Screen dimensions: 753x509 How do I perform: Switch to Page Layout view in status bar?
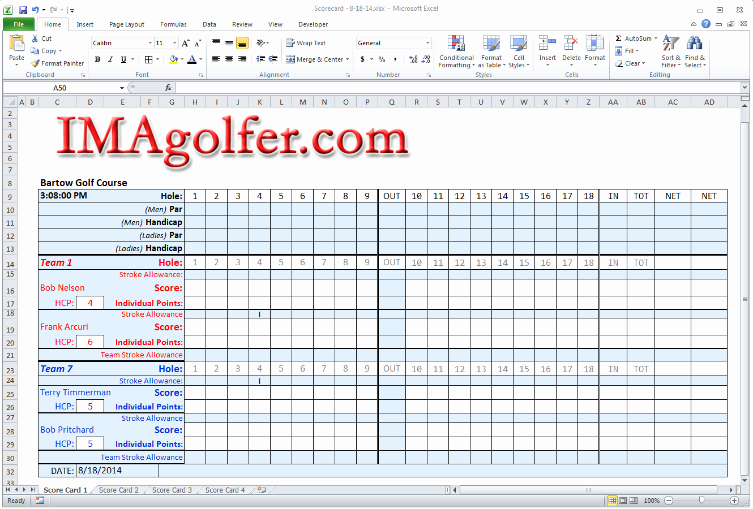tap(623, 501)
